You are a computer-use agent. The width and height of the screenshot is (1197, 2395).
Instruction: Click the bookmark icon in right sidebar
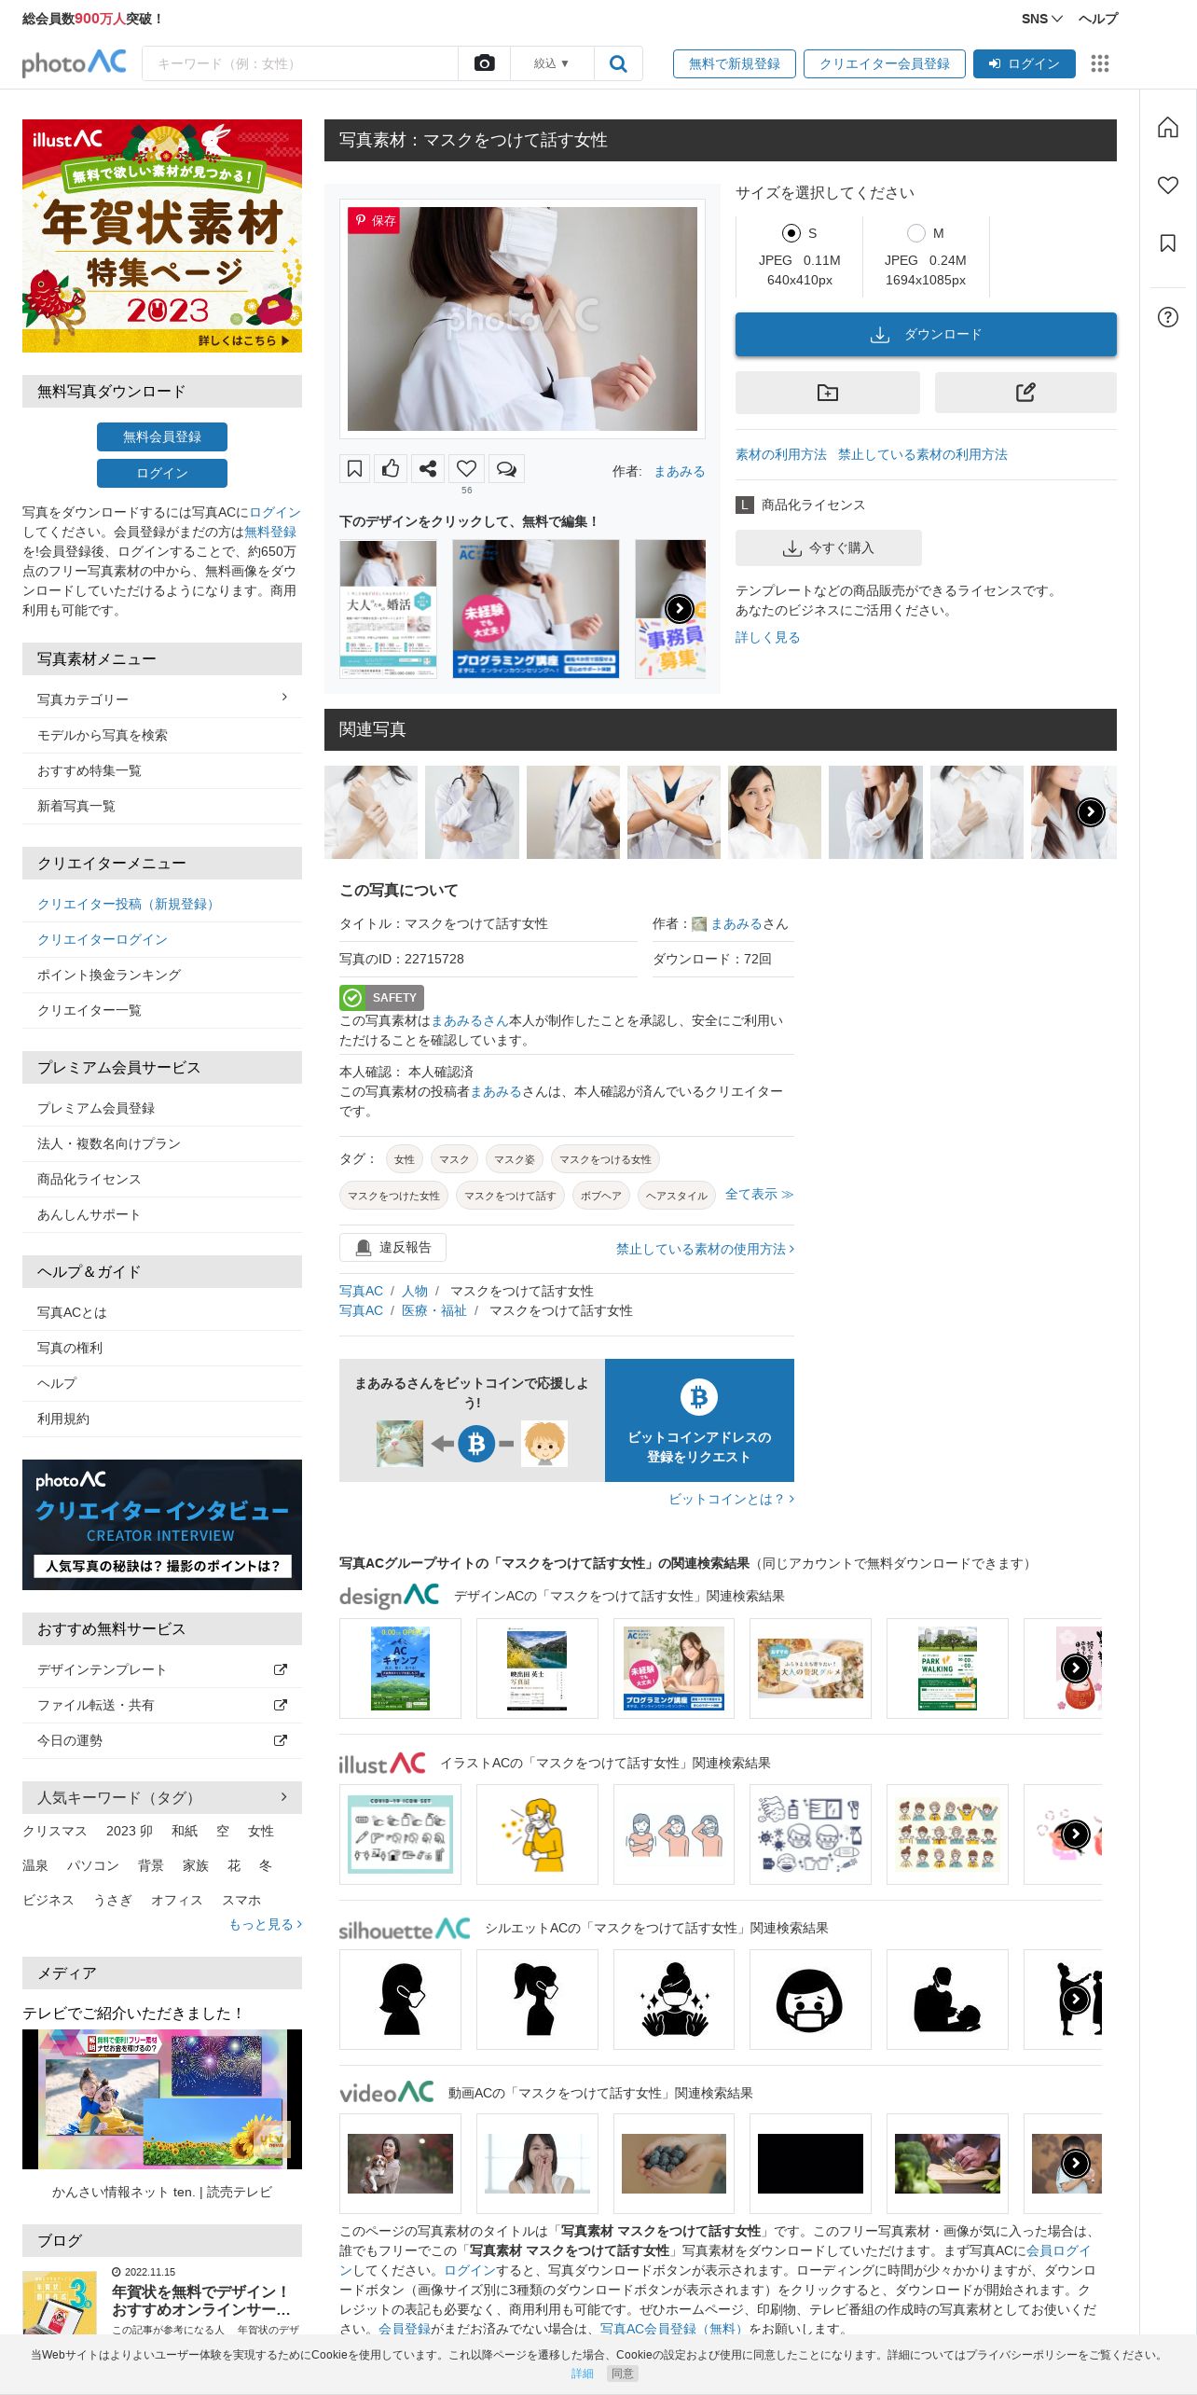1168,243
